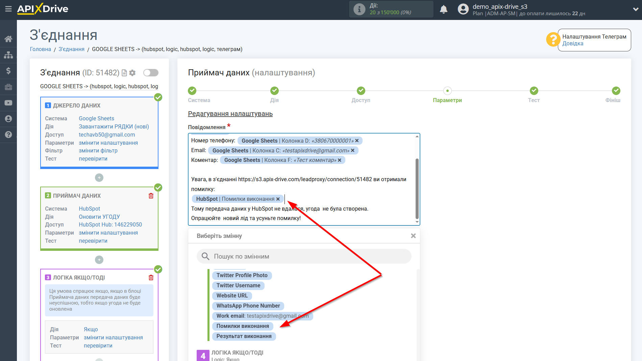
Task: Click the actions info icon
Action: pos(359,9)
